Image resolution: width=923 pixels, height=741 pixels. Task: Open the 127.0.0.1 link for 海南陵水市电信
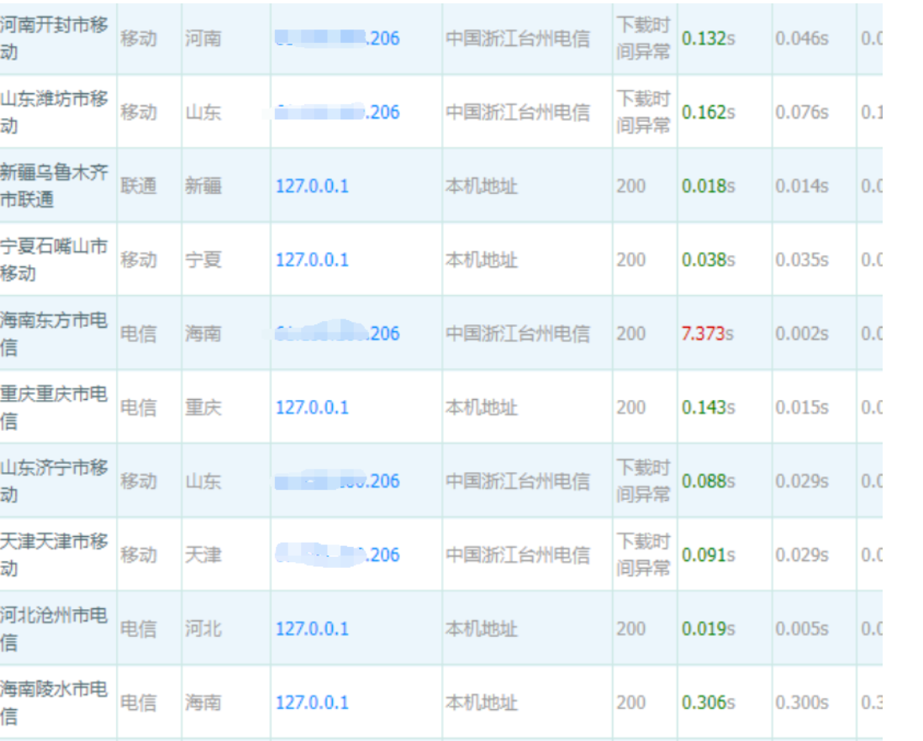[x=311, y=702]
